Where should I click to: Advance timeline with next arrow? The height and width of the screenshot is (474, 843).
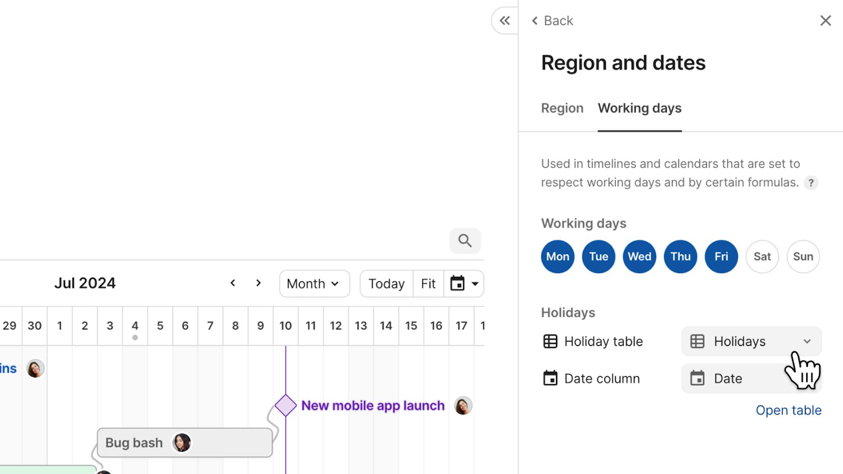(258, 283)
